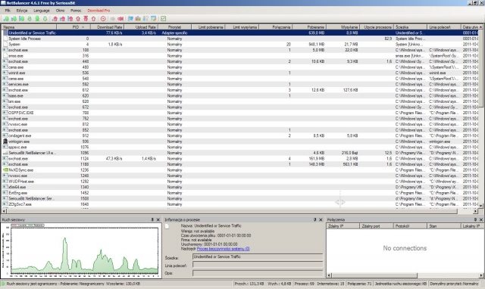Sort by the Download Rate column header

coord(107,27)
